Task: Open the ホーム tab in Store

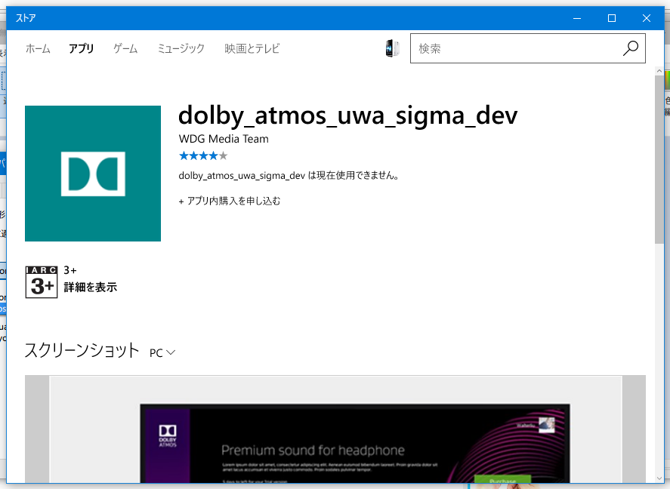Action: (x=38, y=48)
